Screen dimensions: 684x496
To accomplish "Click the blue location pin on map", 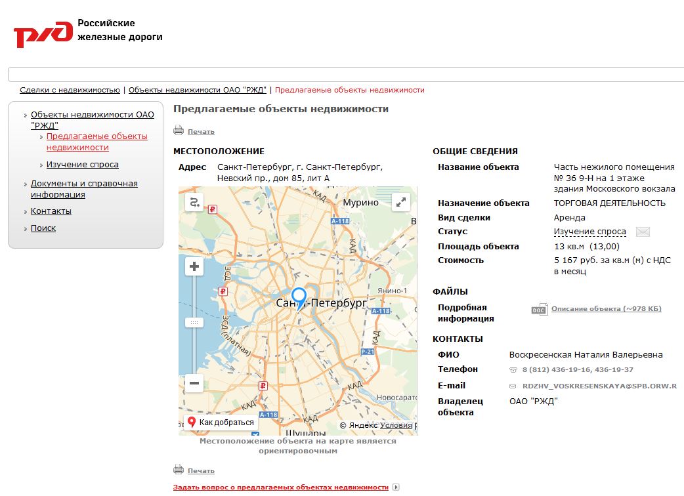I will pos(299,297).
